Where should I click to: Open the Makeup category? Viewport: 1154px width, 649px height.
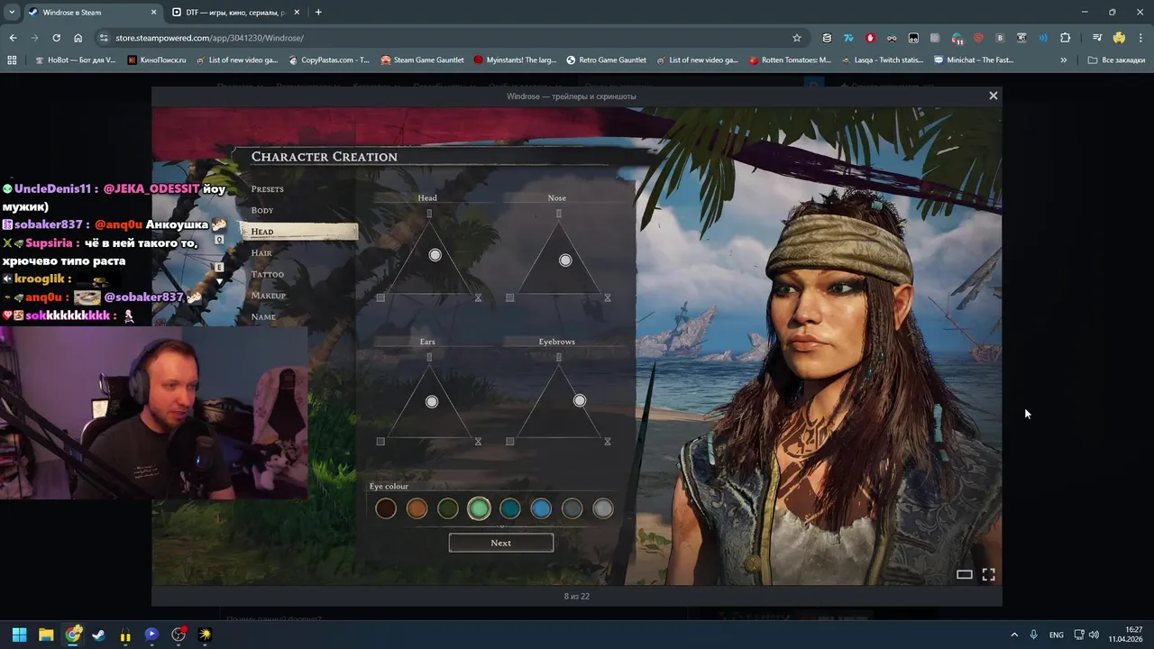click(269, 296)
